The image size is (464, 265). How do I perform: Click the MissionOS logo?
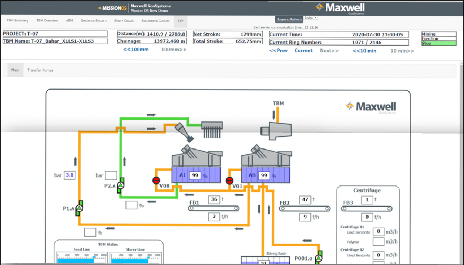[x=112, y=8]
